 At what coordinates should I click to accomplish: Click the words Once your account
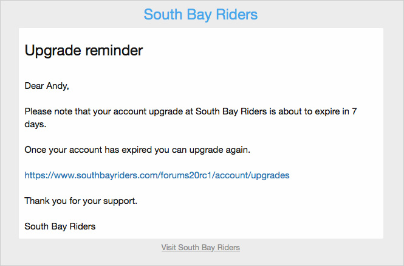tap(60, 150)
